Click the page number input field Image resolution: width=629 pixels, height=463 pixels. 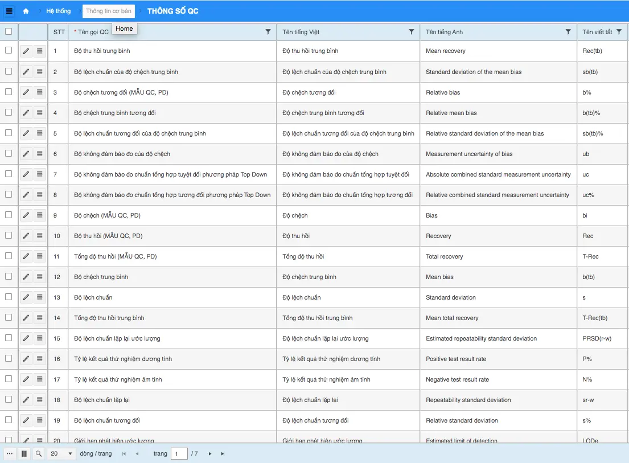[x=179, y=454]
